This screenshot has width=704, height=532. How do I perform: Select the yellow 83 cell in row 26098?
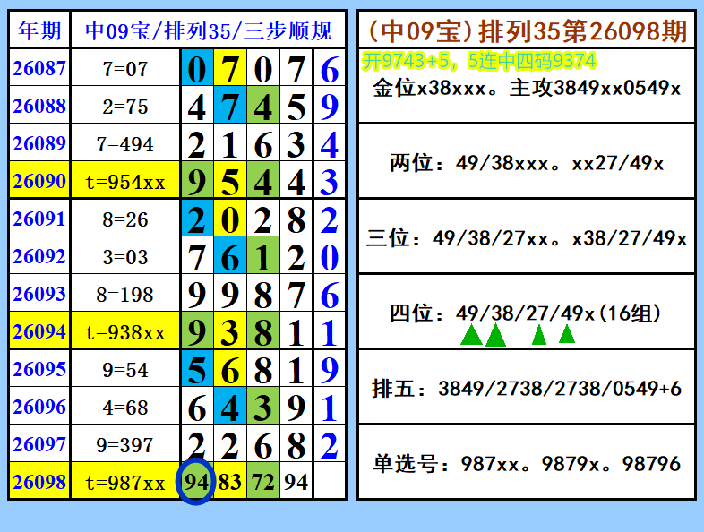pyautogui.click(x=230, y=482)
